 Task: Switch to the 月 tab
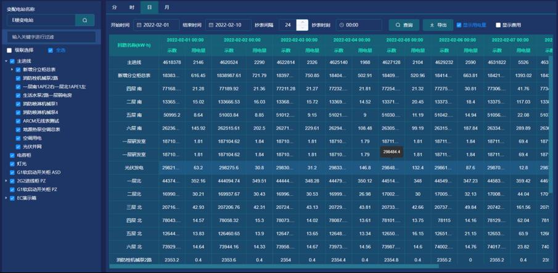pos(166,7)
